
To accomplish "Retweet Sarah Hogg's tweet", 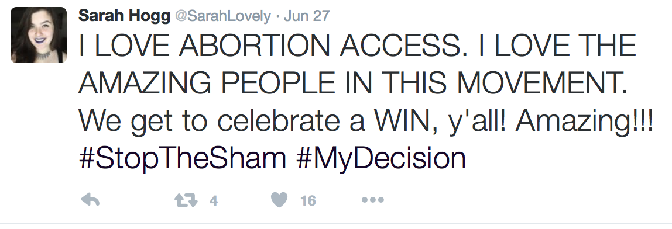I will [186, 200].
